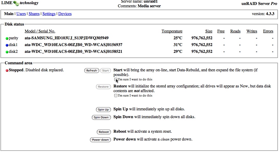The width and height of the screenshot is (279, 153).
Task: Click the Reads column header
Action: point(235,31)
